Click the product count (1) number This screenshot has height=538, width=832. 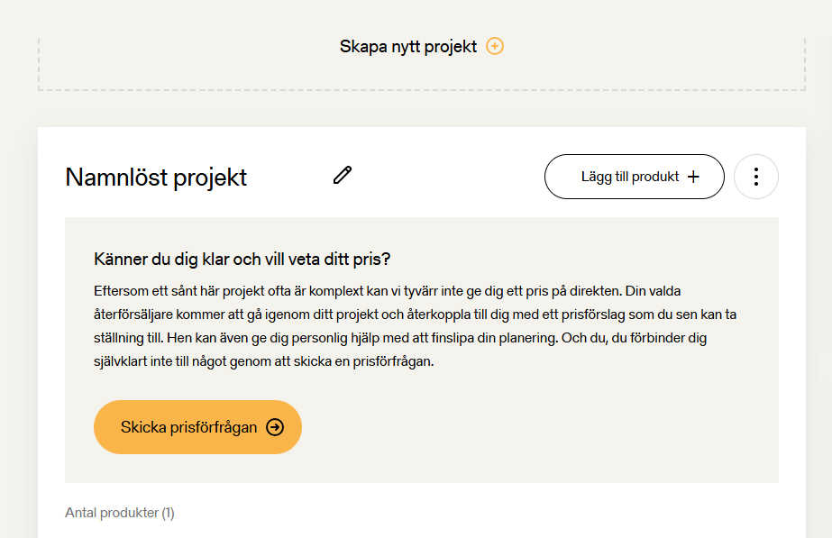(168, 513)
